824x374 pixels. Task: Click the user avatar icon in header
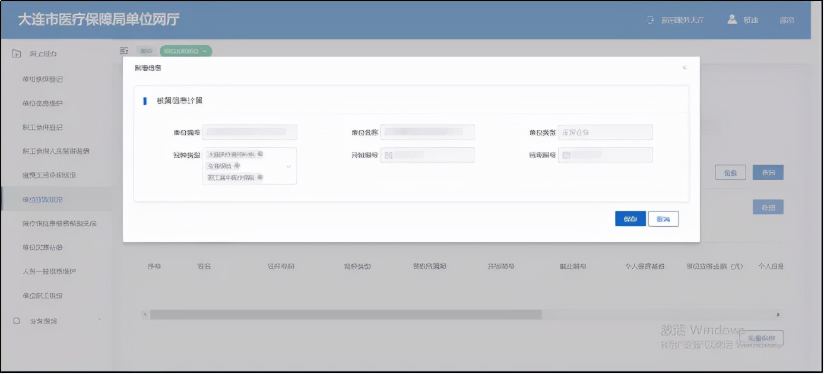pyautogui.click(x=732, y=20)
